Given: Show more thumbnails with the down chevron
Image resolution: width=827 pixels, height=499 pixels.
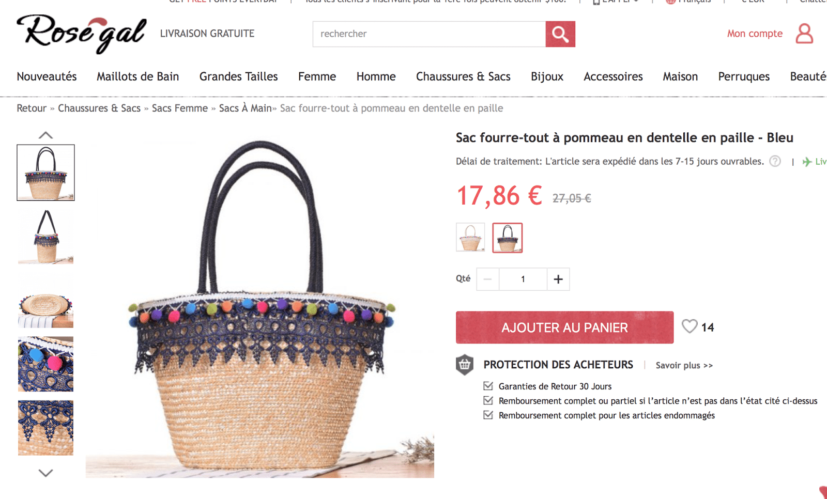Looking at the screenshot, I should tap(45, 473).
